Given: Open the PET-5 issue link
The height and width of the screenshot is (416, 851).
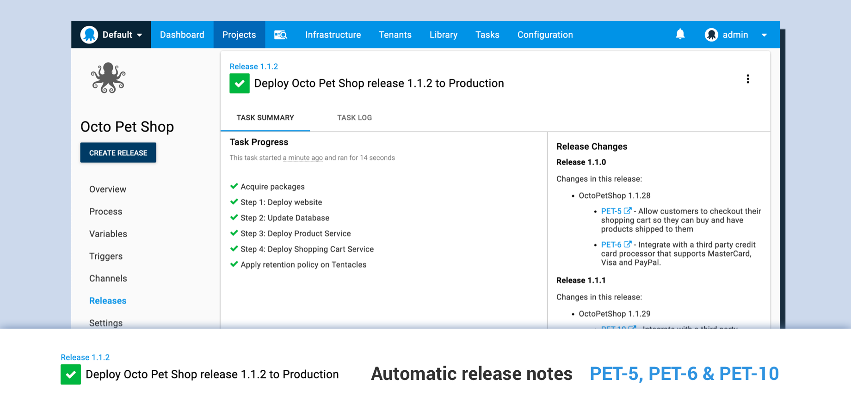Looking at the screenshot, I should tap(611, 211).
